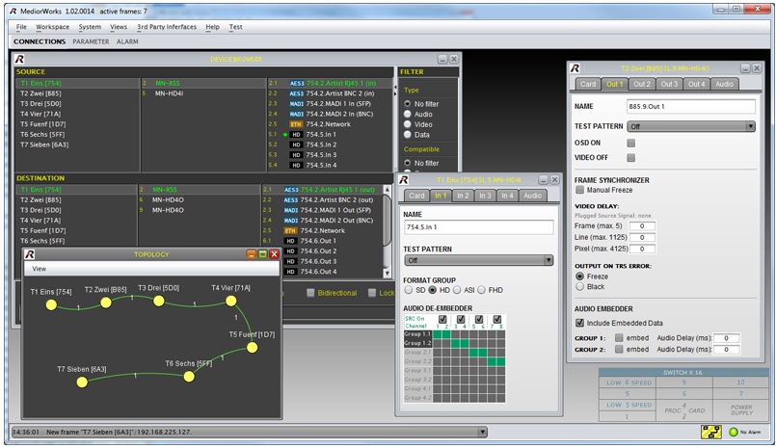Select the T2 Zwei node in topology

pyautogui.click(x=106, y=303)
